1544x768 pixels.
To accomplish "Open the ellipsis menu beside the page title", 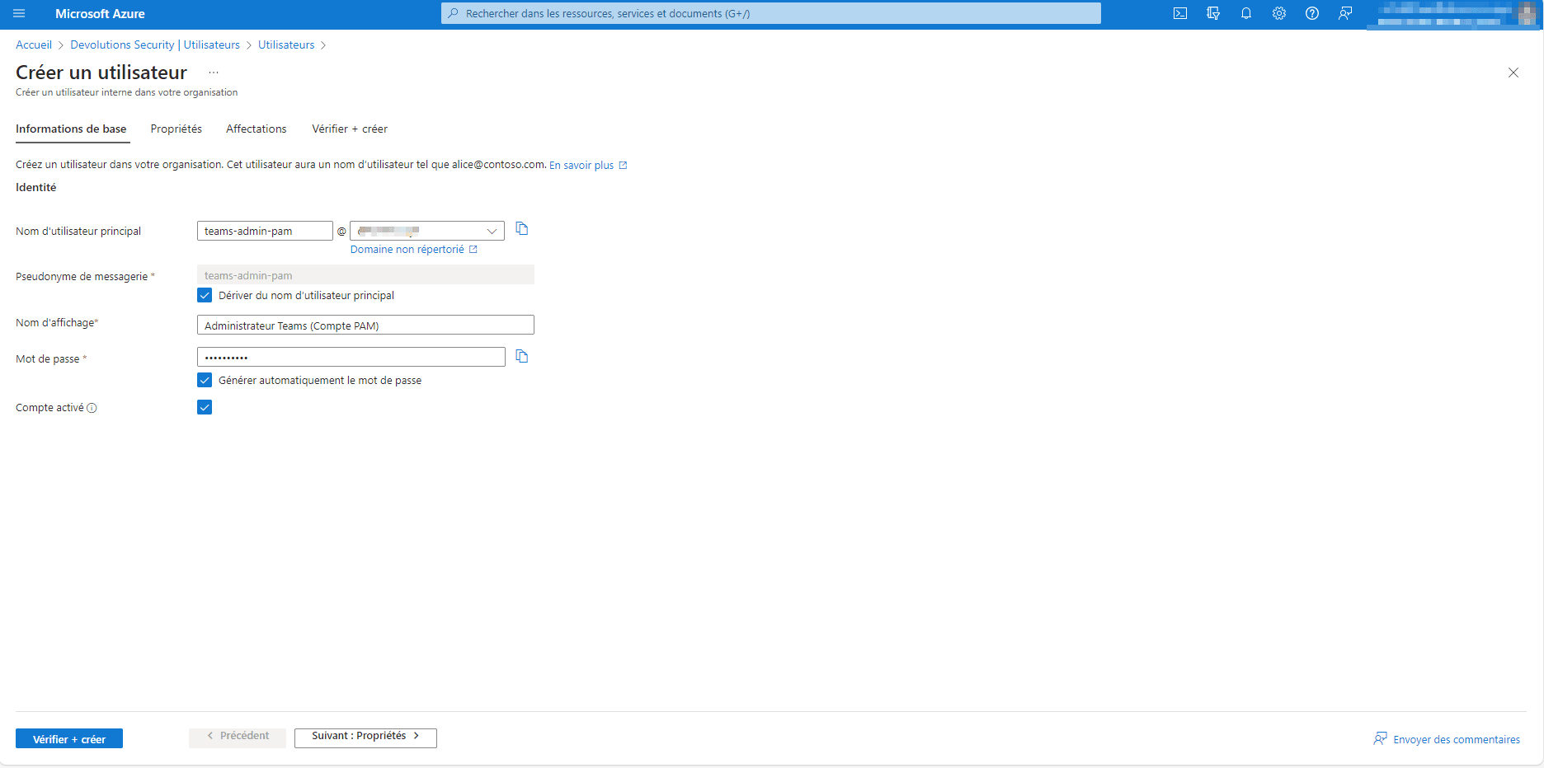I will pyautogui.click(x=214, y=73).
